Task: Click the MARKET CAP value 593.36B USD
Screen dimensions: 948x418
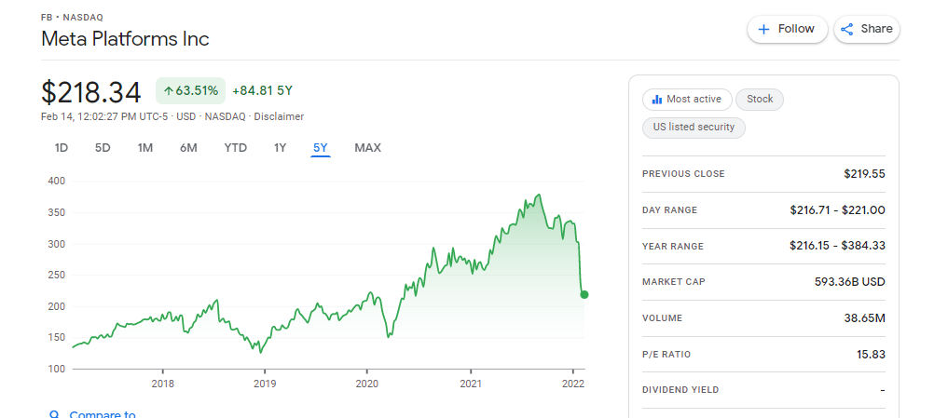Action: [x=850, y=282]
